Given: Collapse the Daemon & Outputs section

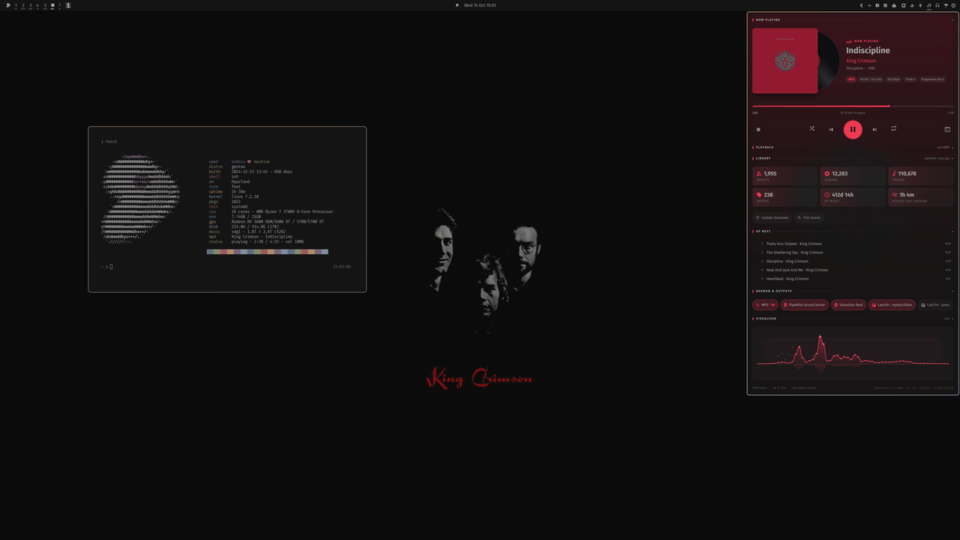Looking at the screenshot, I should [x=952, y=291].
